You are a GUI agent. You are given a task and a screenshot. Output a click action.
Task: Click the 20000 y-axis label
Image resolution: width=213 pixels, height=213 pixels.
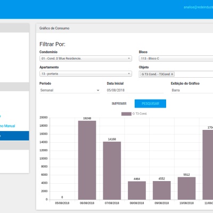(44, 118)
